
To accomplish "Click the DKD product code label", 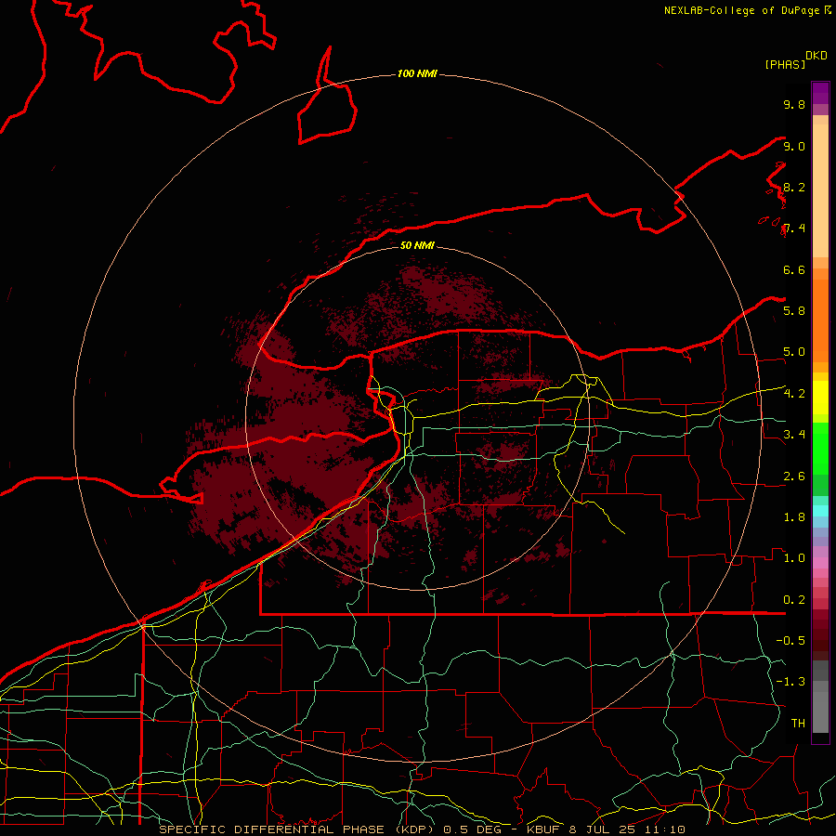I will [x=816, y=56].
